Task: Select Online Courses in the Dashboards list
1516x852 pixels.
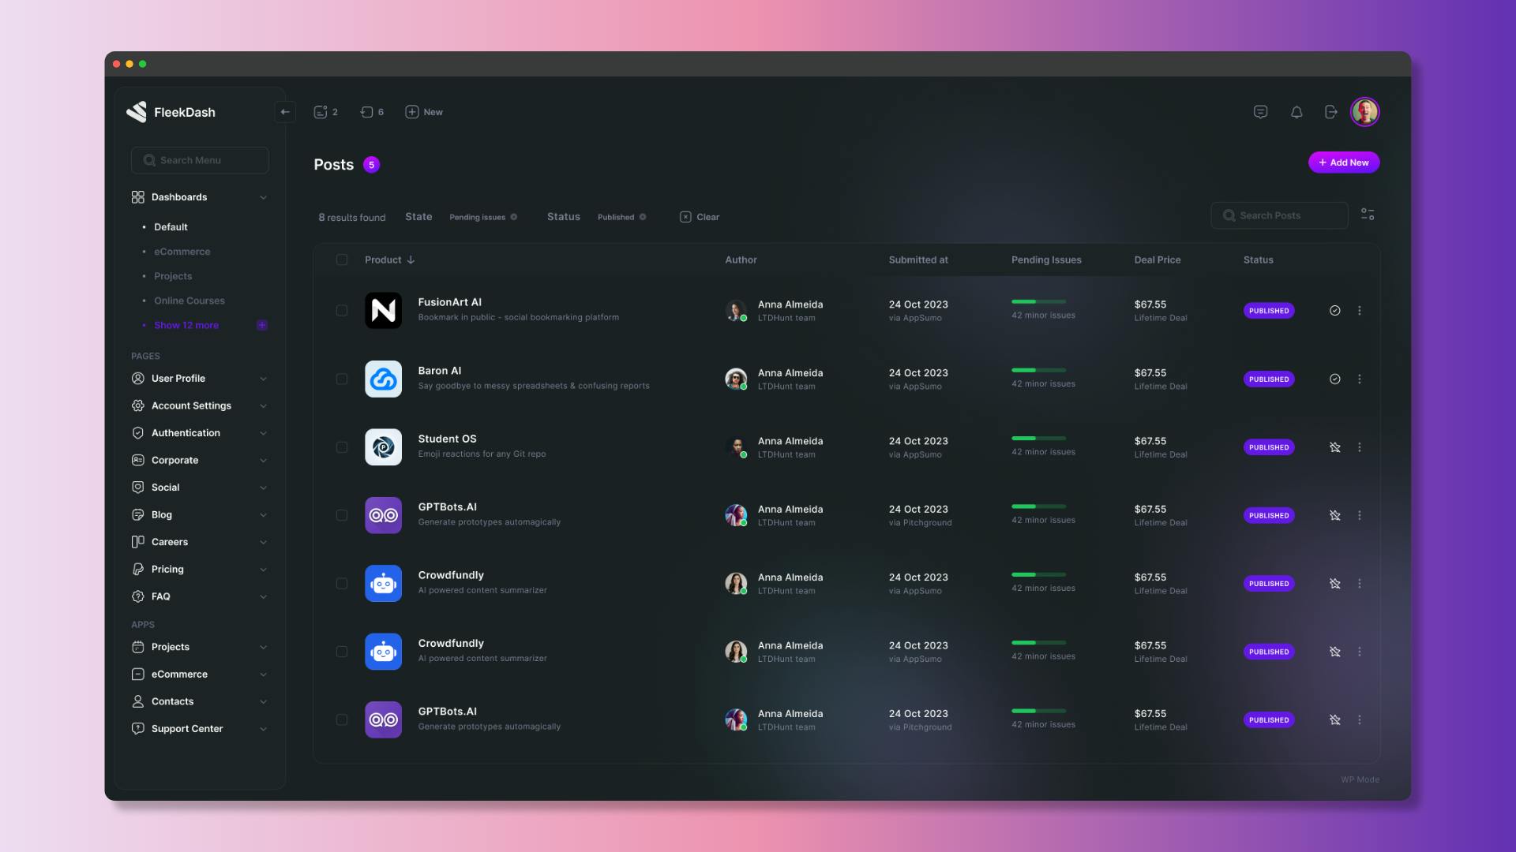Action: click(x=189, y=301)
